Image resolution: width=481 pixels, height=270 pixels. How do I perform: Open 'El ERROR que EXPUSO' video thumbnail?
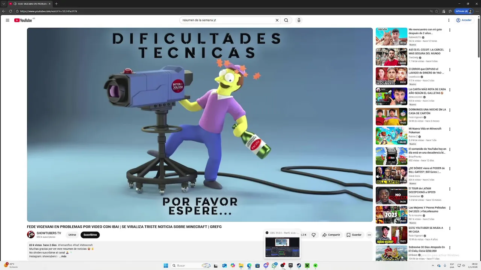coord(392,76)
